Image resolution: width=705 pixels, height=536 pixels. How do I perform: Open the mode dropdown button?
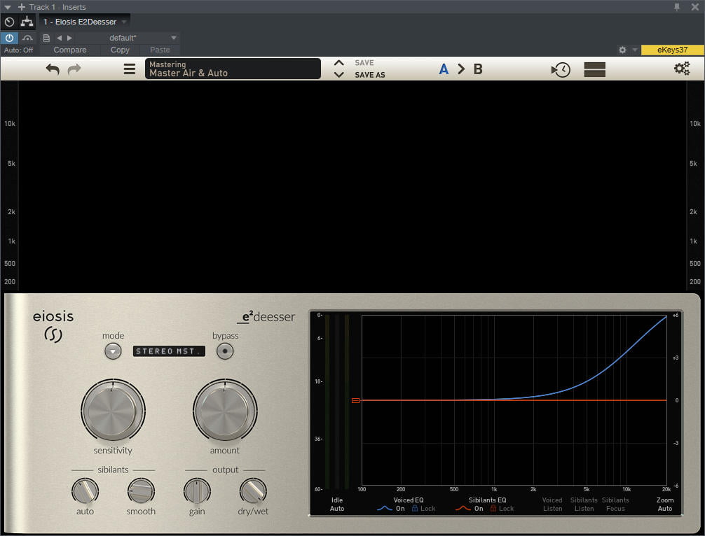click(113, 351)
